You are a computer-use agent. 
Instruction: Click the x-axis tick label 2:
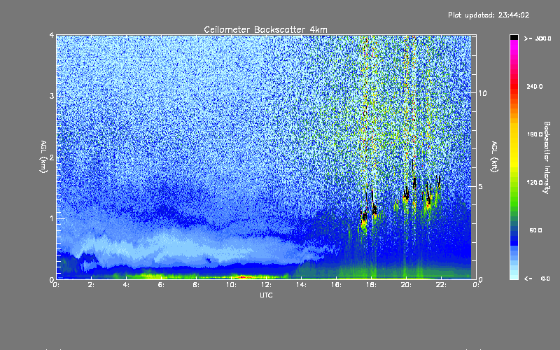pos(91,285)
